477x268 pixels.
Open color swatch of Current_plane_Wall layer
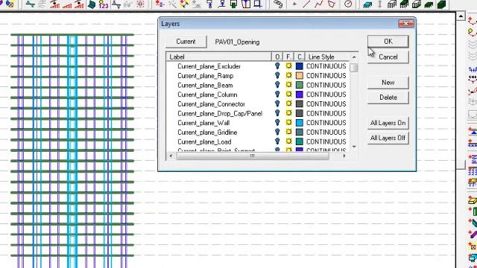tap(300, 122)
